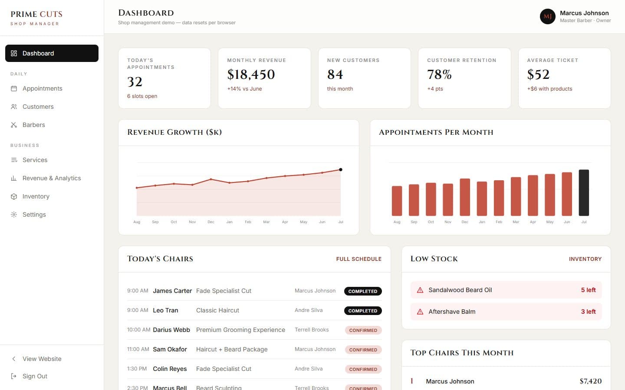
Task: Open Revenue & Analytics section
Action: (52, 178)
